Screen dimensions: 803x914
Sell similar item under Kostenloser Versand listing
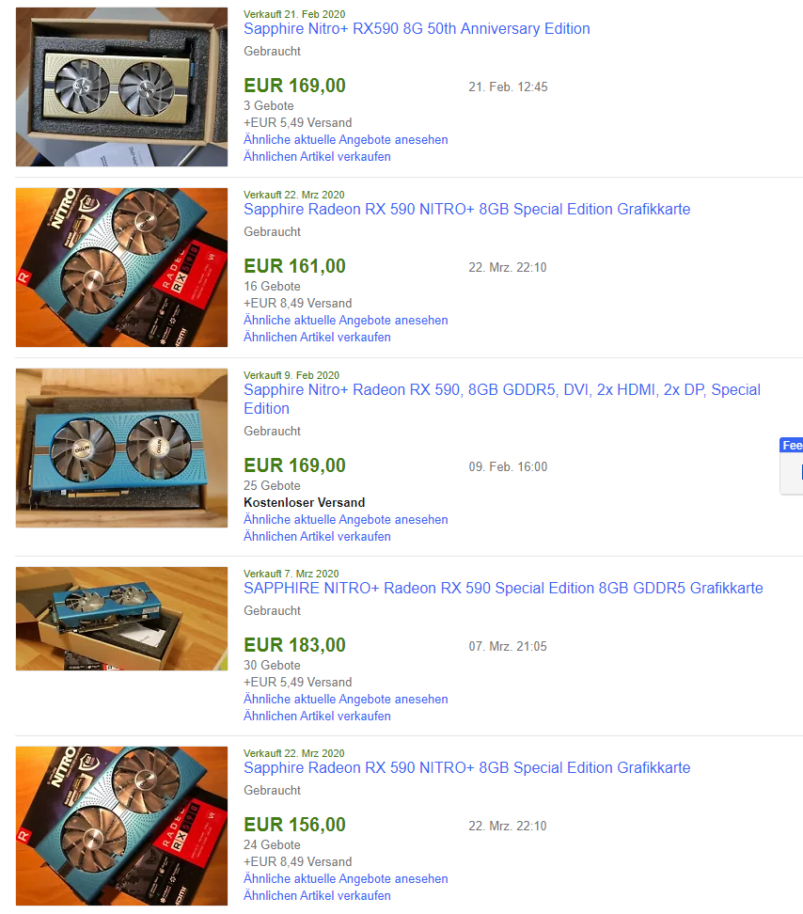[317, 537]
